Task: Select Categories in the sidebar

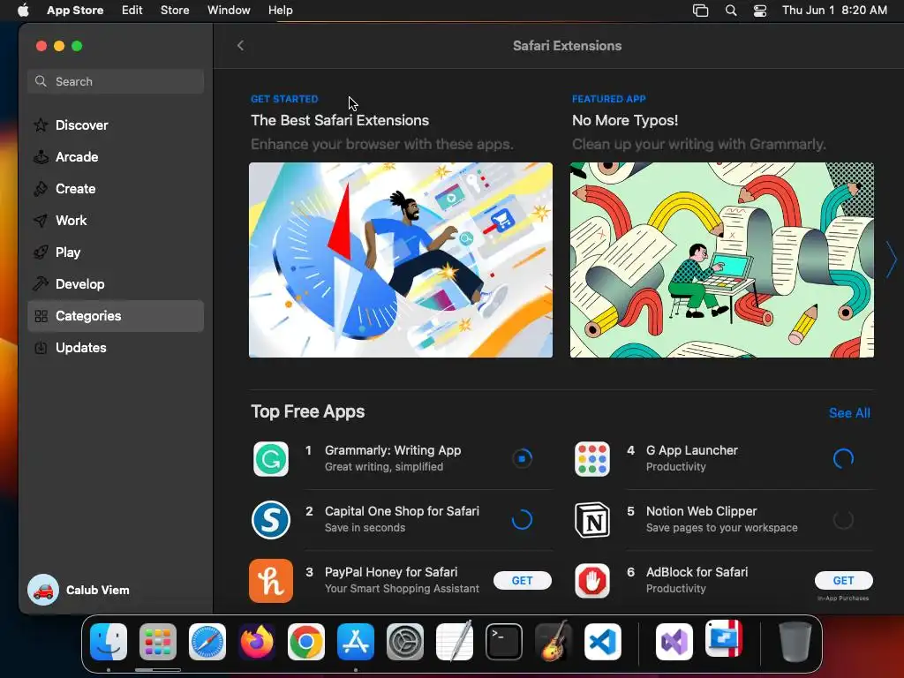Action: click(x=116, y=316)
